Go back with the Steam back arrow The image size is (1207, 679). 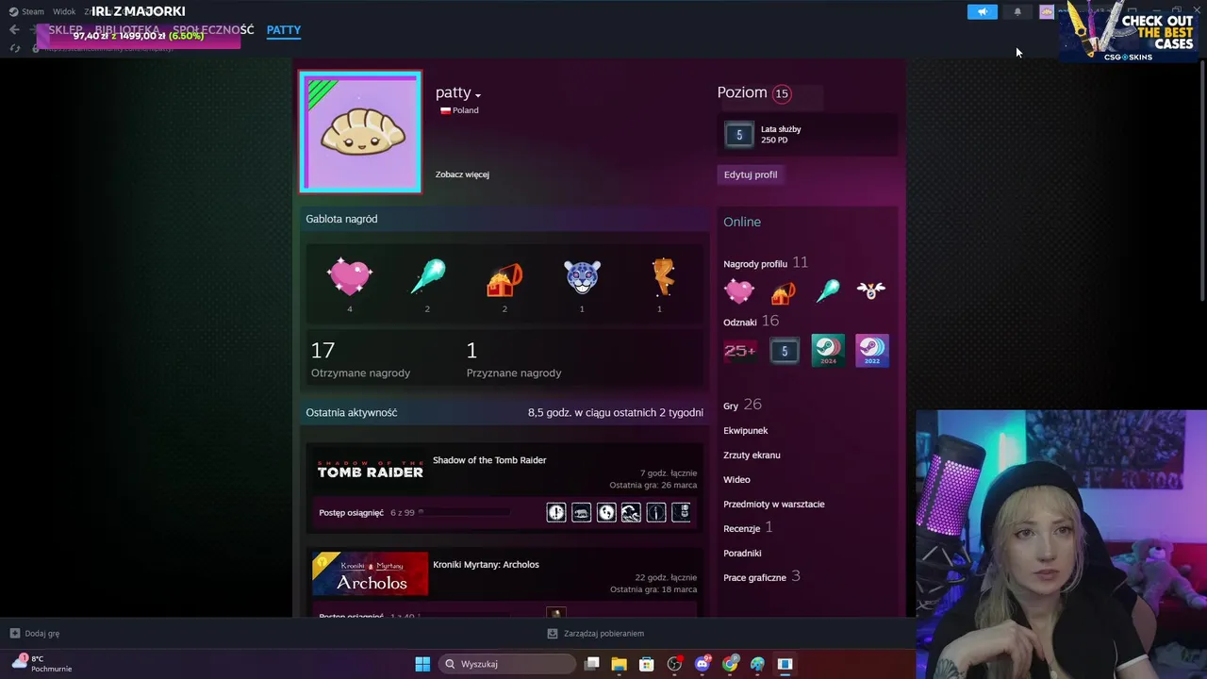click(x=14, y=30)
